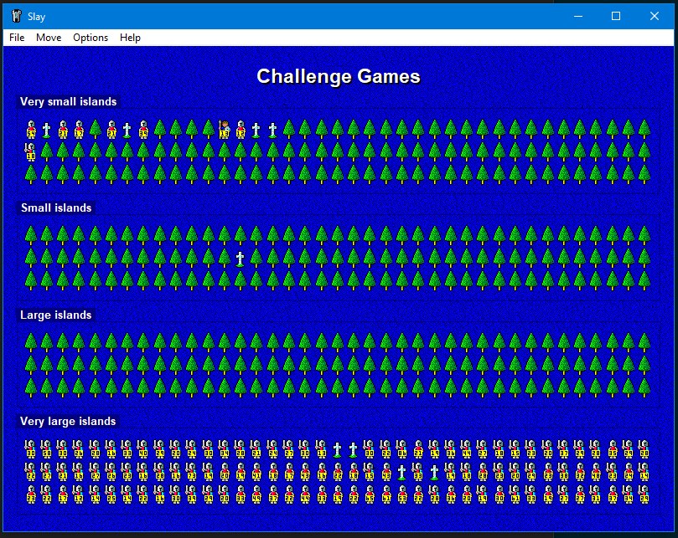The height and width of the screenshot is (538, 678).
Task: Select knight 12 in Very large islands
Action: 79,494
